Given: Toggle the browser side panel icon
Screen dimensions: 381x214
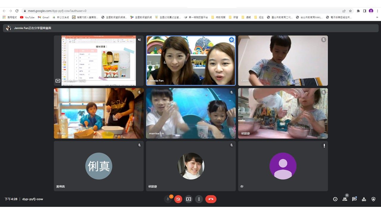Looking at the screenshot, I should pyautogui.click(x=364, y=11).
